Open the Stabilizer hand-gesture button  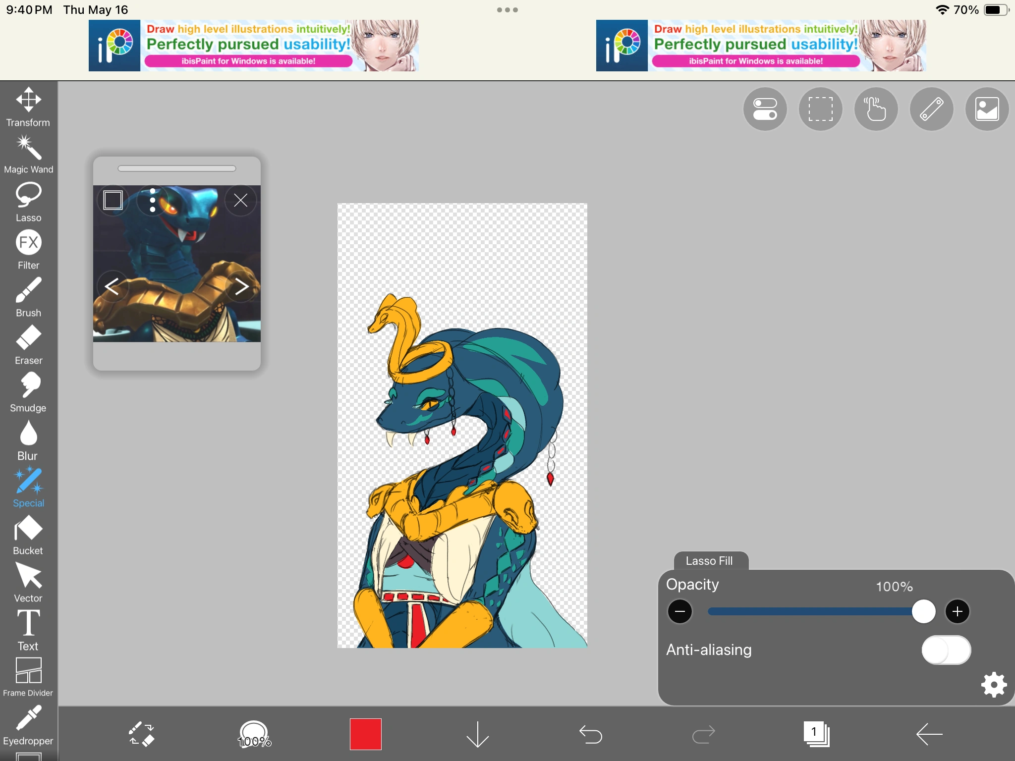pyautogui.click(x=876, y=109)
